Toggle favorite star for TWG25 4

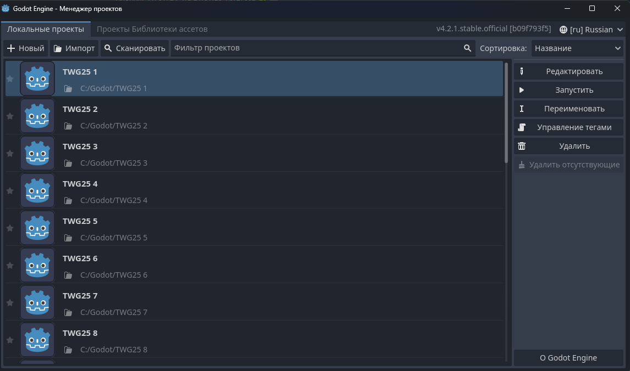[10, 190]
